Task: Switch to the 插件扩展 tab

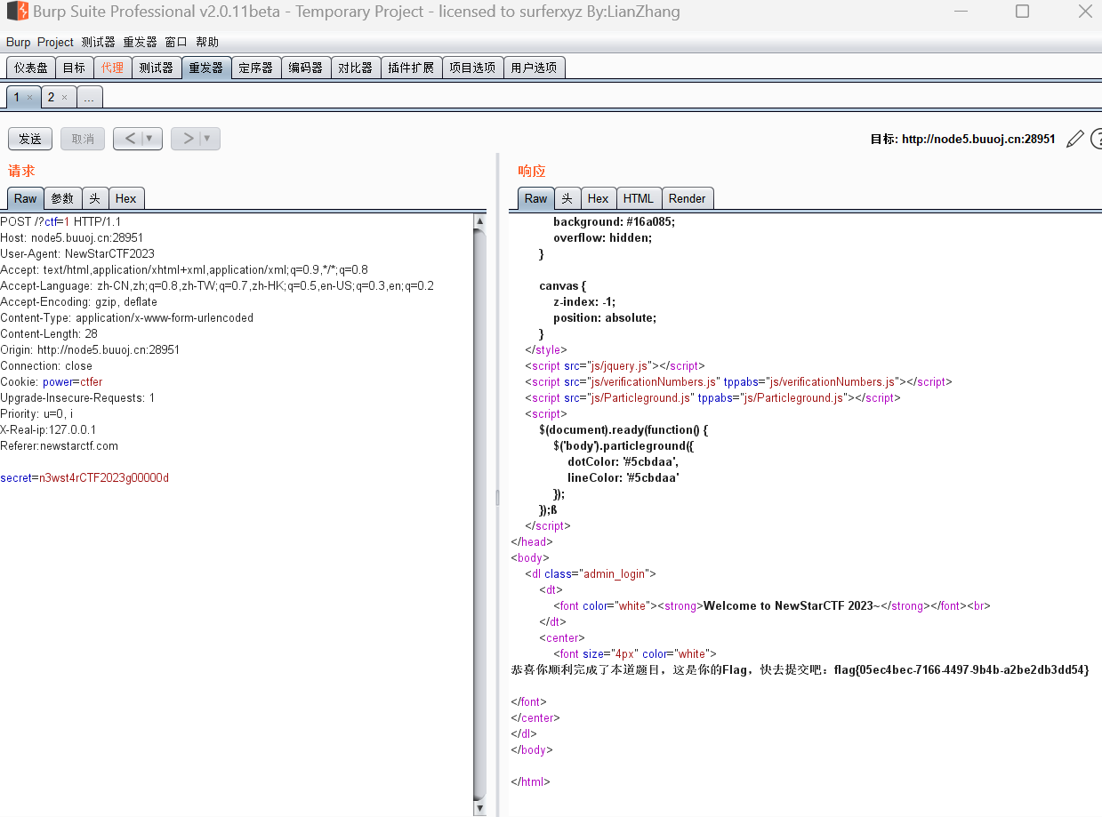Action: click(411, 68)
